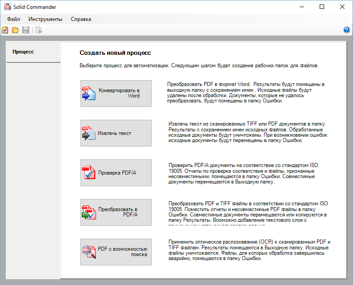This screenshot has width=353, height=285.
Task: Select the Процесс sidebar tab
Action: [x=33, y=52]
